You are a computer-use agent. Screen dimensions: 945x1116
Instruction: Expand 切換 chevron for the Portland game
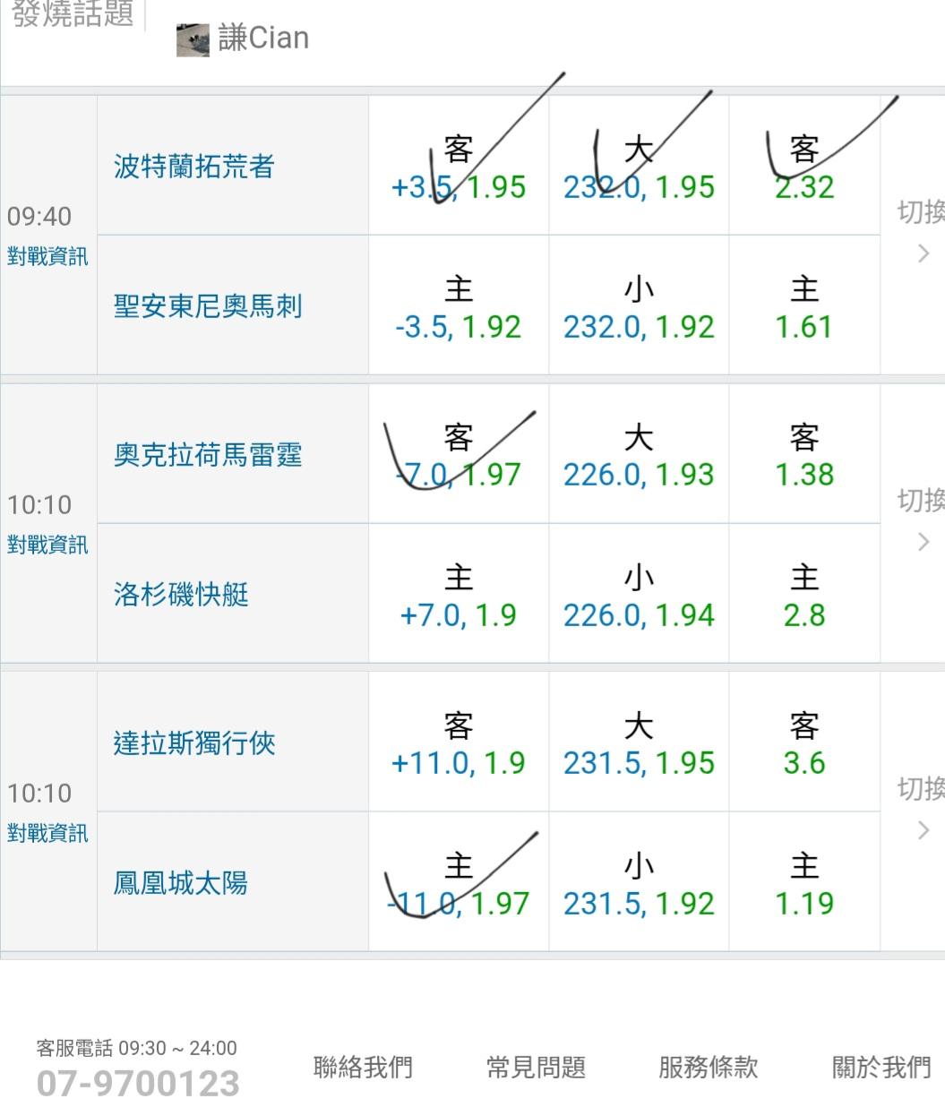[x=923, y=253]
